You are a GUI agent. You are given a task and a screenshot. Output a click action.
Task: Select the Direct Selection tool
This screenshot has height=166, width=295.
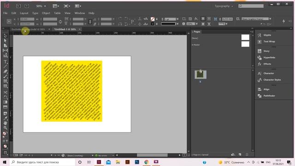tap(5, 41)
